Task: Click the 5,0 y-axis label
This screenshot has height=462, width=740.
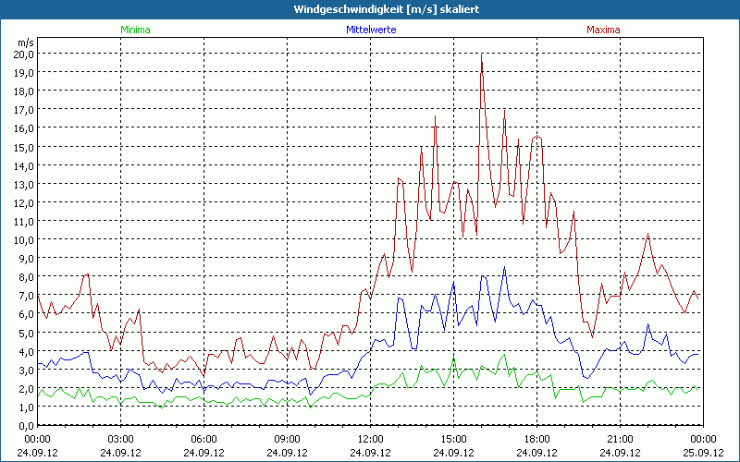Action: tap(25, 333)
